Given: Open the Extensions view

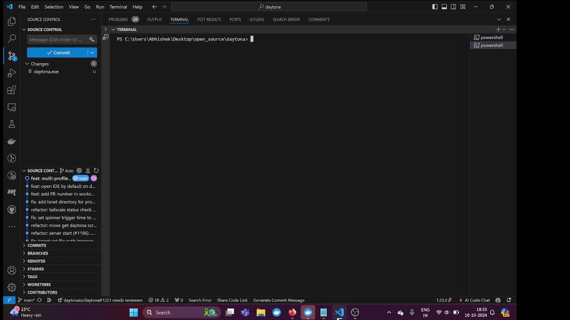Looking at the screenshot, I should click(12, 90).
